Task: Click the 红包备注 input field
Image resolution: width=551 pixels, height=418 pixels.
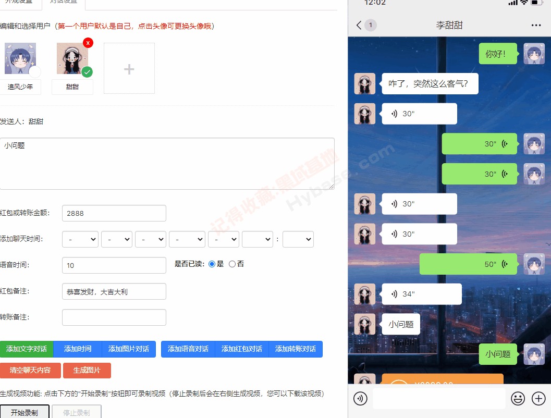Action: pyautogui.click(x=114, y=291)
